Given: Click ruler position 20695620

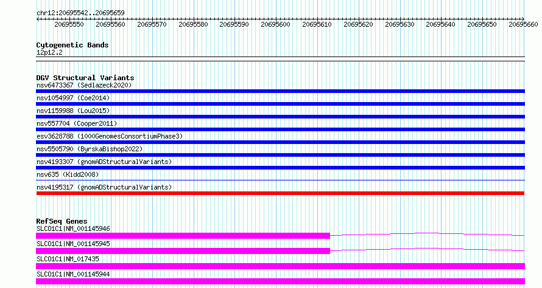Looking at the screenshot, I should [358, 24].
